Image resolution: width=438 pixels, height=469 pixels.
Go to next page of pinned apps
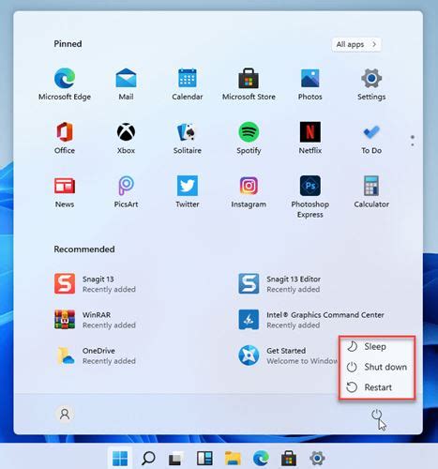(x=413, y=144)
